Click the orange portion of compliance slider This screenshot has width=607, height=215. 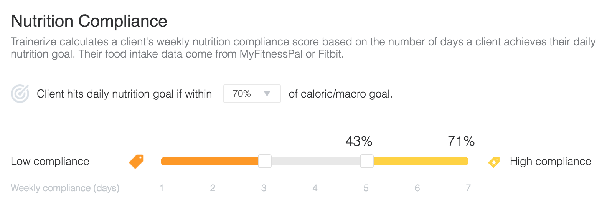click(x=209, y=161)
